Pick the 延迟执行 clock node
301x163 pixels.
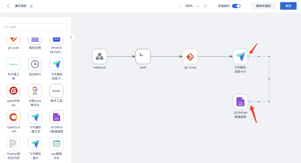pos(35,64)
